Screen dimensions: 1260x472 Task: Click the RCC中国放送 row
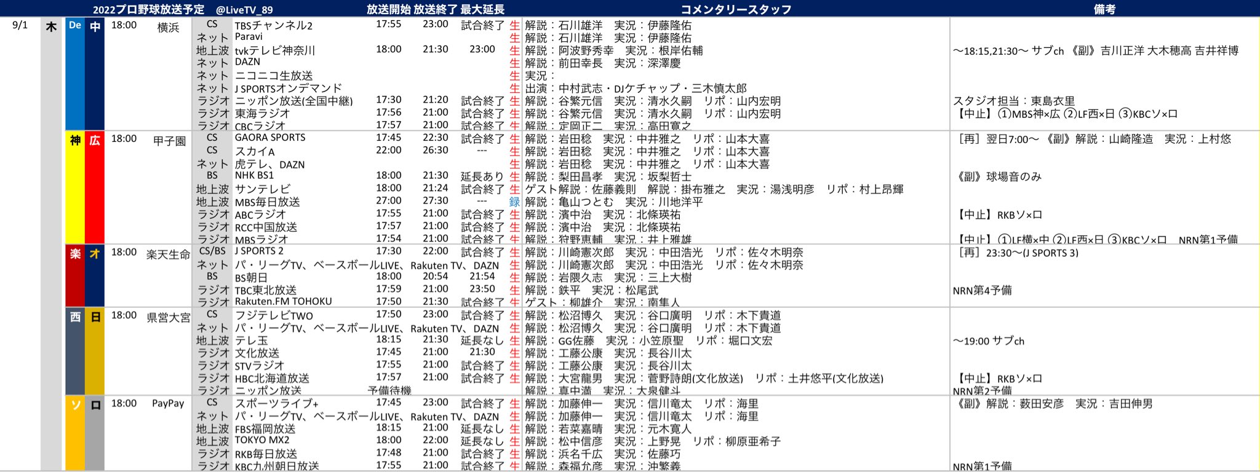coord(266,227)
